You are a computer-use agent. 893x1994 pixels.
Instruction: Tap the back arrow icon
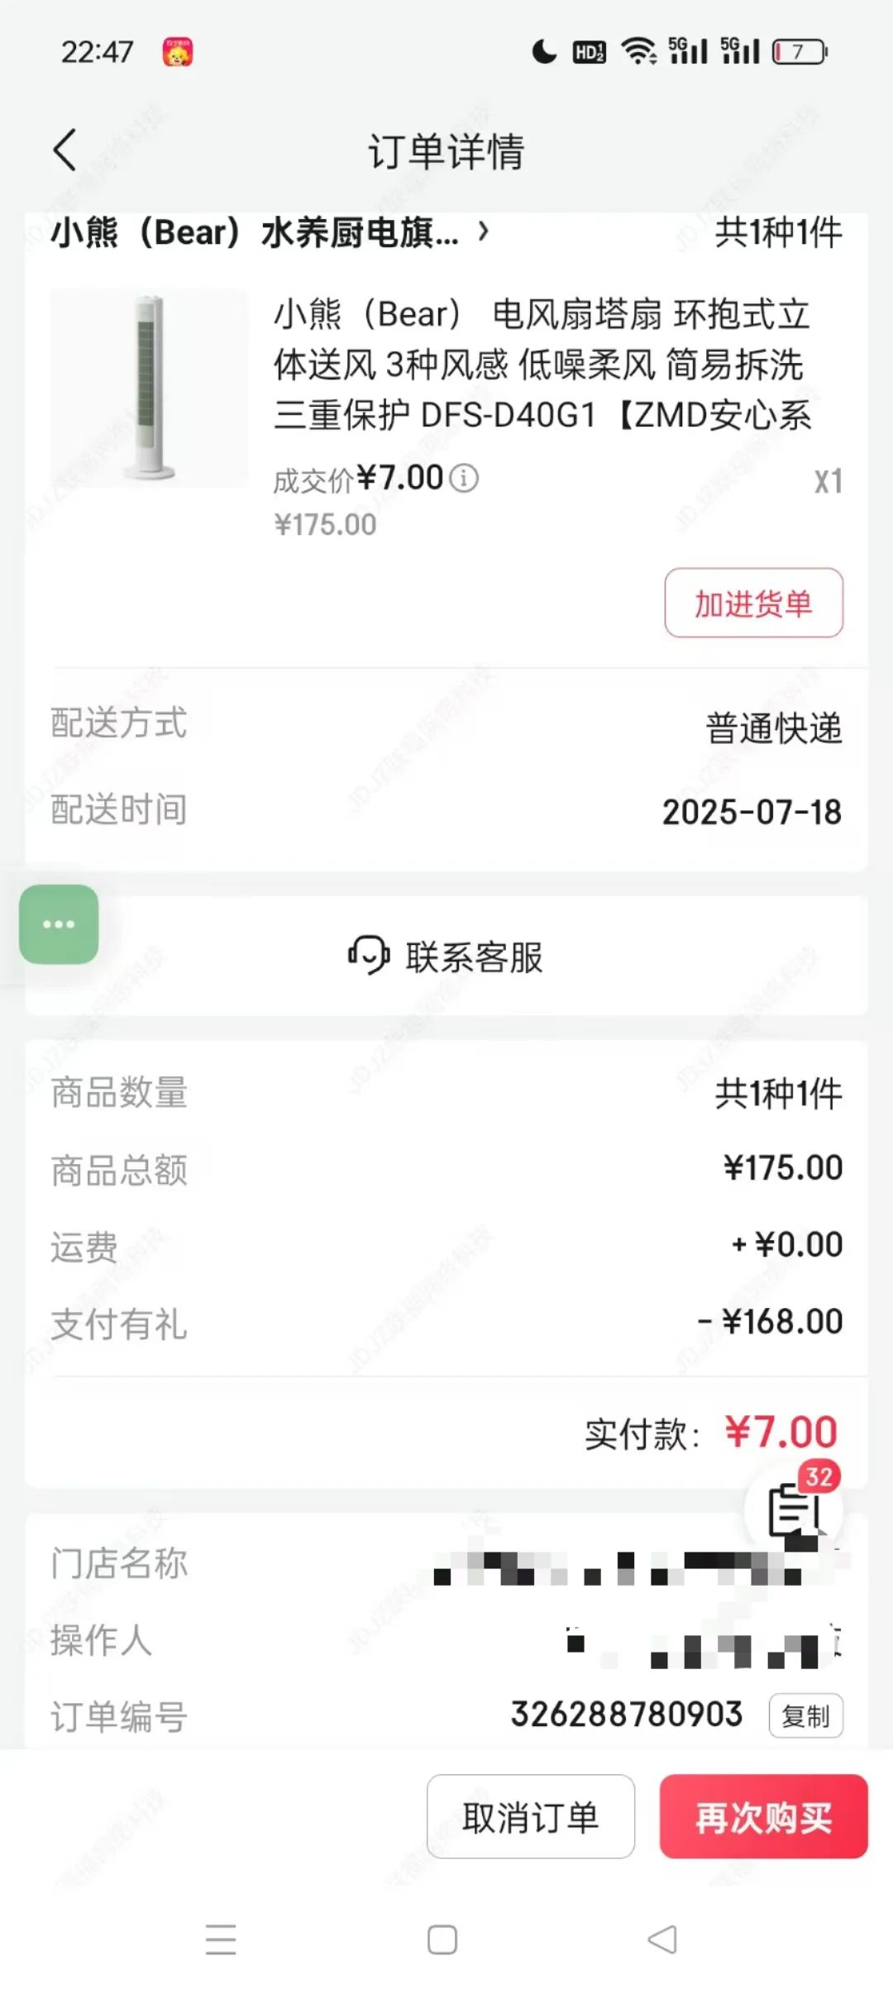[64, 150]
